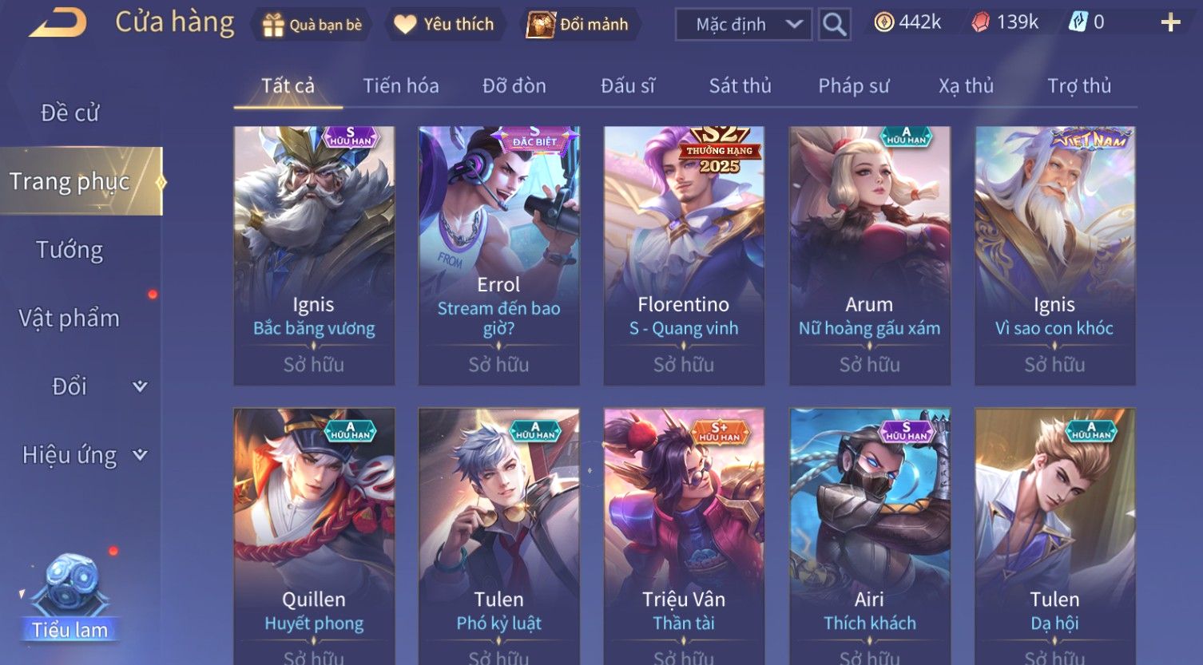The height and width of the screenshot is (665, 1203).
Task: Open the Đổi mảnh button
Action: (577, 25)
